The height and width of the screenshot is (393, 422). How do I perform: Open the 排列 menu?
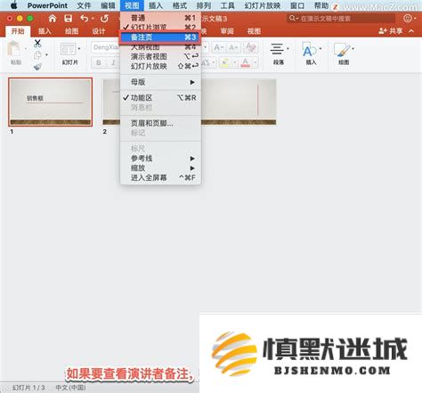tap(204, 5)
